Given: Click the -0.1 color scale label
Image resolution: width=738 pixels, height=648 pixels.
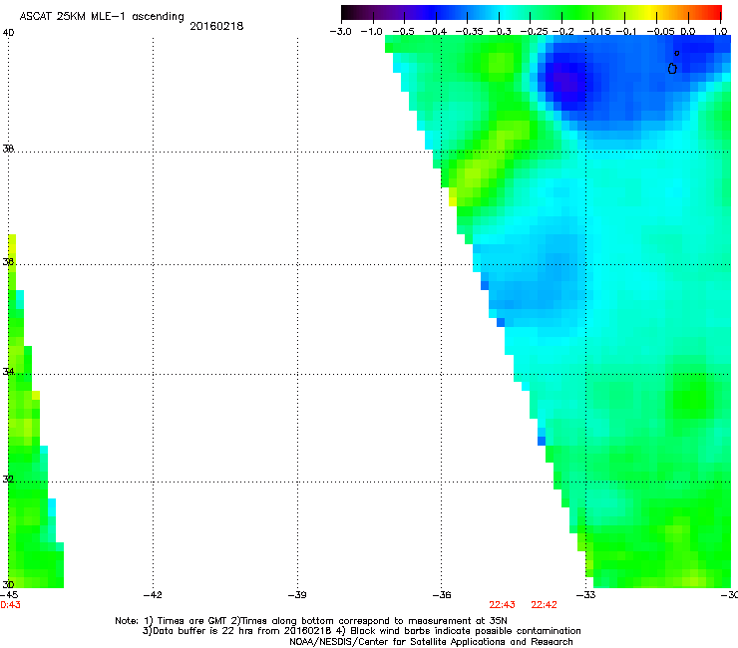Looking at the screenshot, I should tap(626, 32).
